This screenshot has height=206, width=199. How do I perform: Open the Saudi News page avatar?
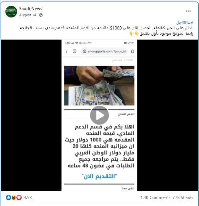(11, 12)
